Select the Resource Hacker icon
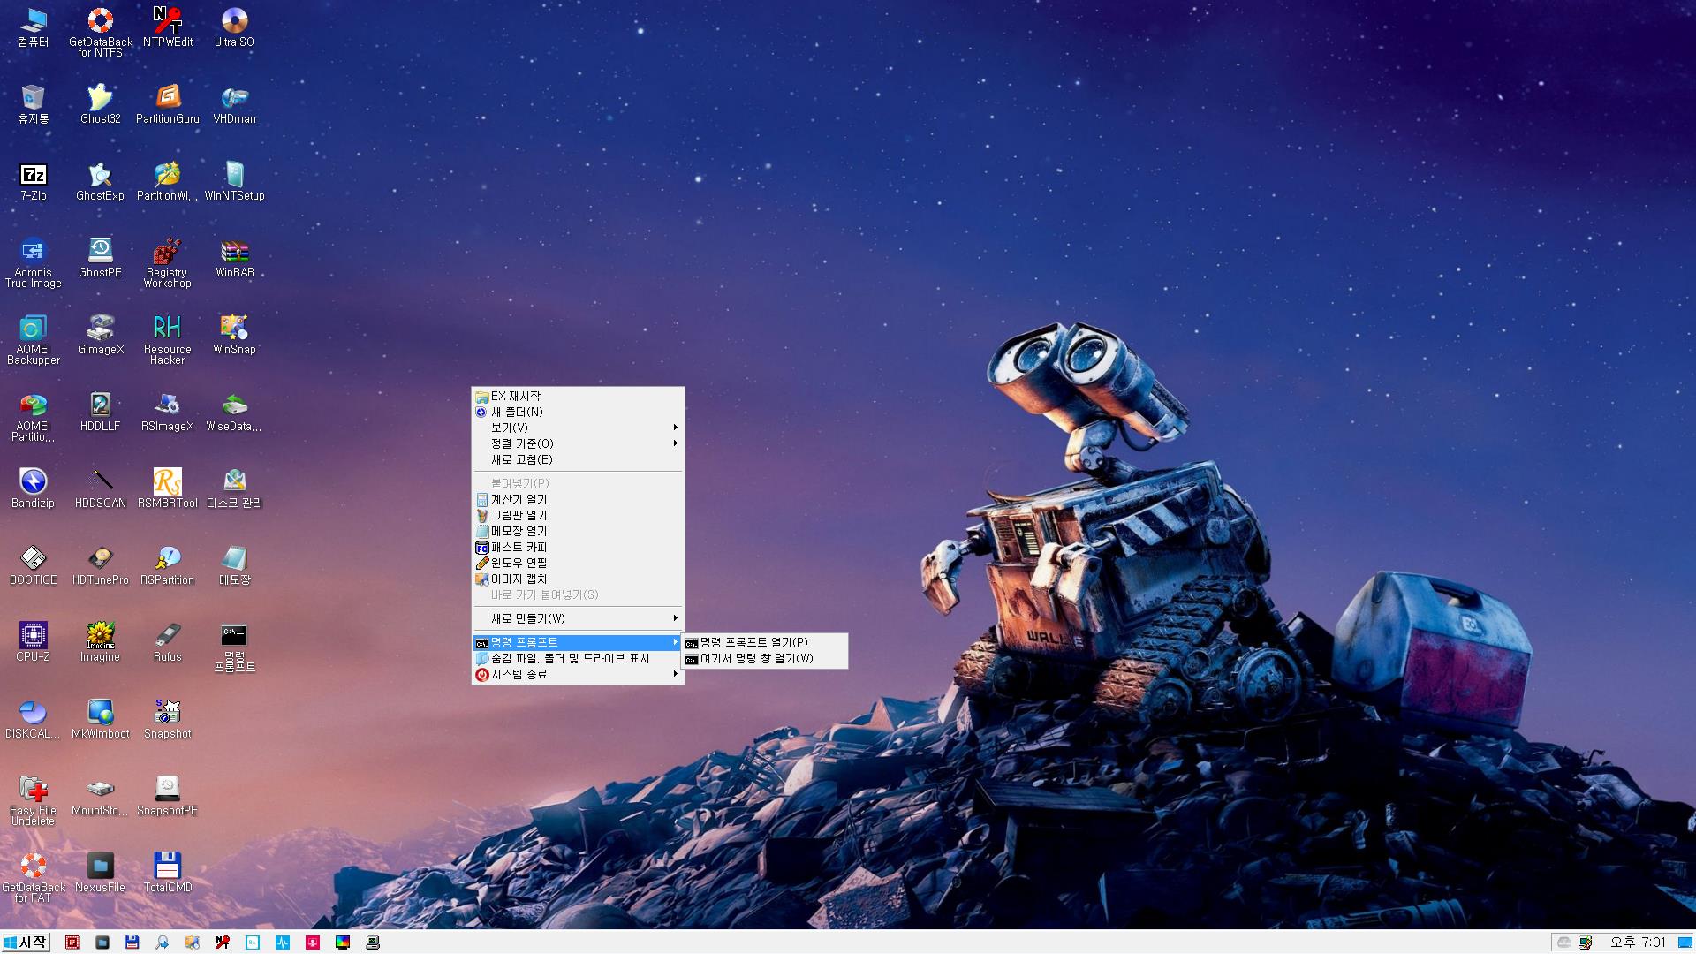The height and width of the screenshot is (954, 1696). pos(168,339)
